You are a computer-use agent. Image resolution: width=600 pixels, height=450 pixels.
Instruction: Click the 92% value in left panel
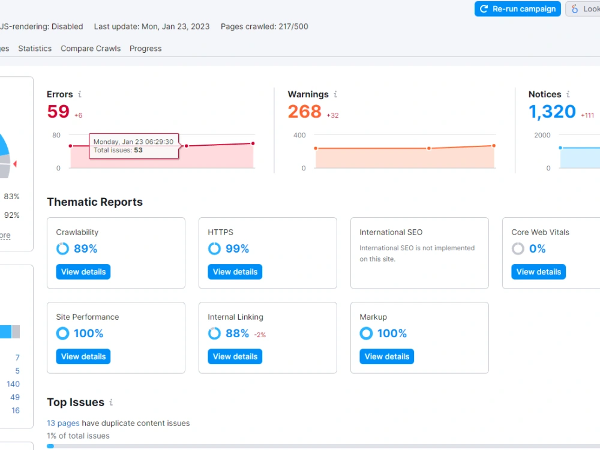click(x=11, y=215)
